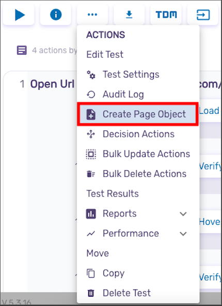
Task: Select Decision Actions option
Action: [x=138, y=134]
